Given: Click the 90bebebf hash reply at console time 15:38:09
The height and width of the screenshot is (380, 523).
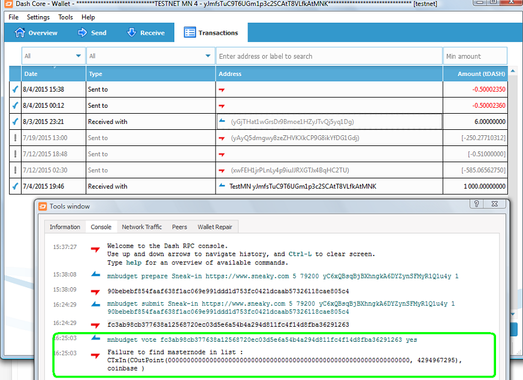Looking at the screenshot, I should pos(228,291).
